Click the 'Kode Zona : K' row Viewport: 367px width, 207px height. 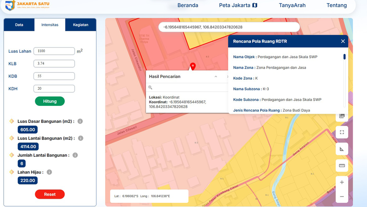pyautogui.click(x=245, y=78)
